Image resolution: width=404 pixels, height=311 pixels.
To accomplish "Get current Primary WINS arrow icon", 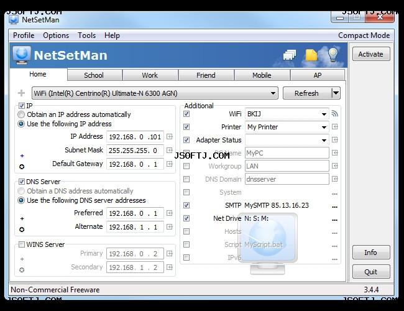I will (x=170, y=254).
